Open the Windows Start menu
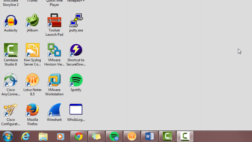 (x=8, y=136)
